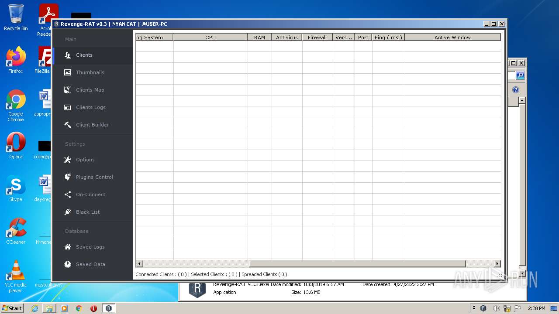Launch Internet Explorer from the taskbar
The height and width of the screenshot is (314, 559).
coord(35,308)
